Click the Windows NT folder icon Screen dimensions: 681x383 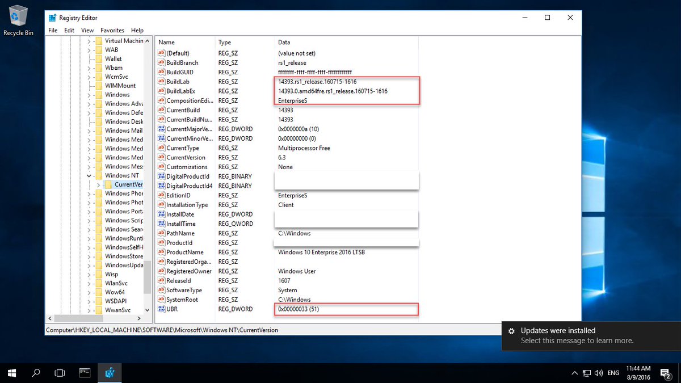[x=99, y=175]
